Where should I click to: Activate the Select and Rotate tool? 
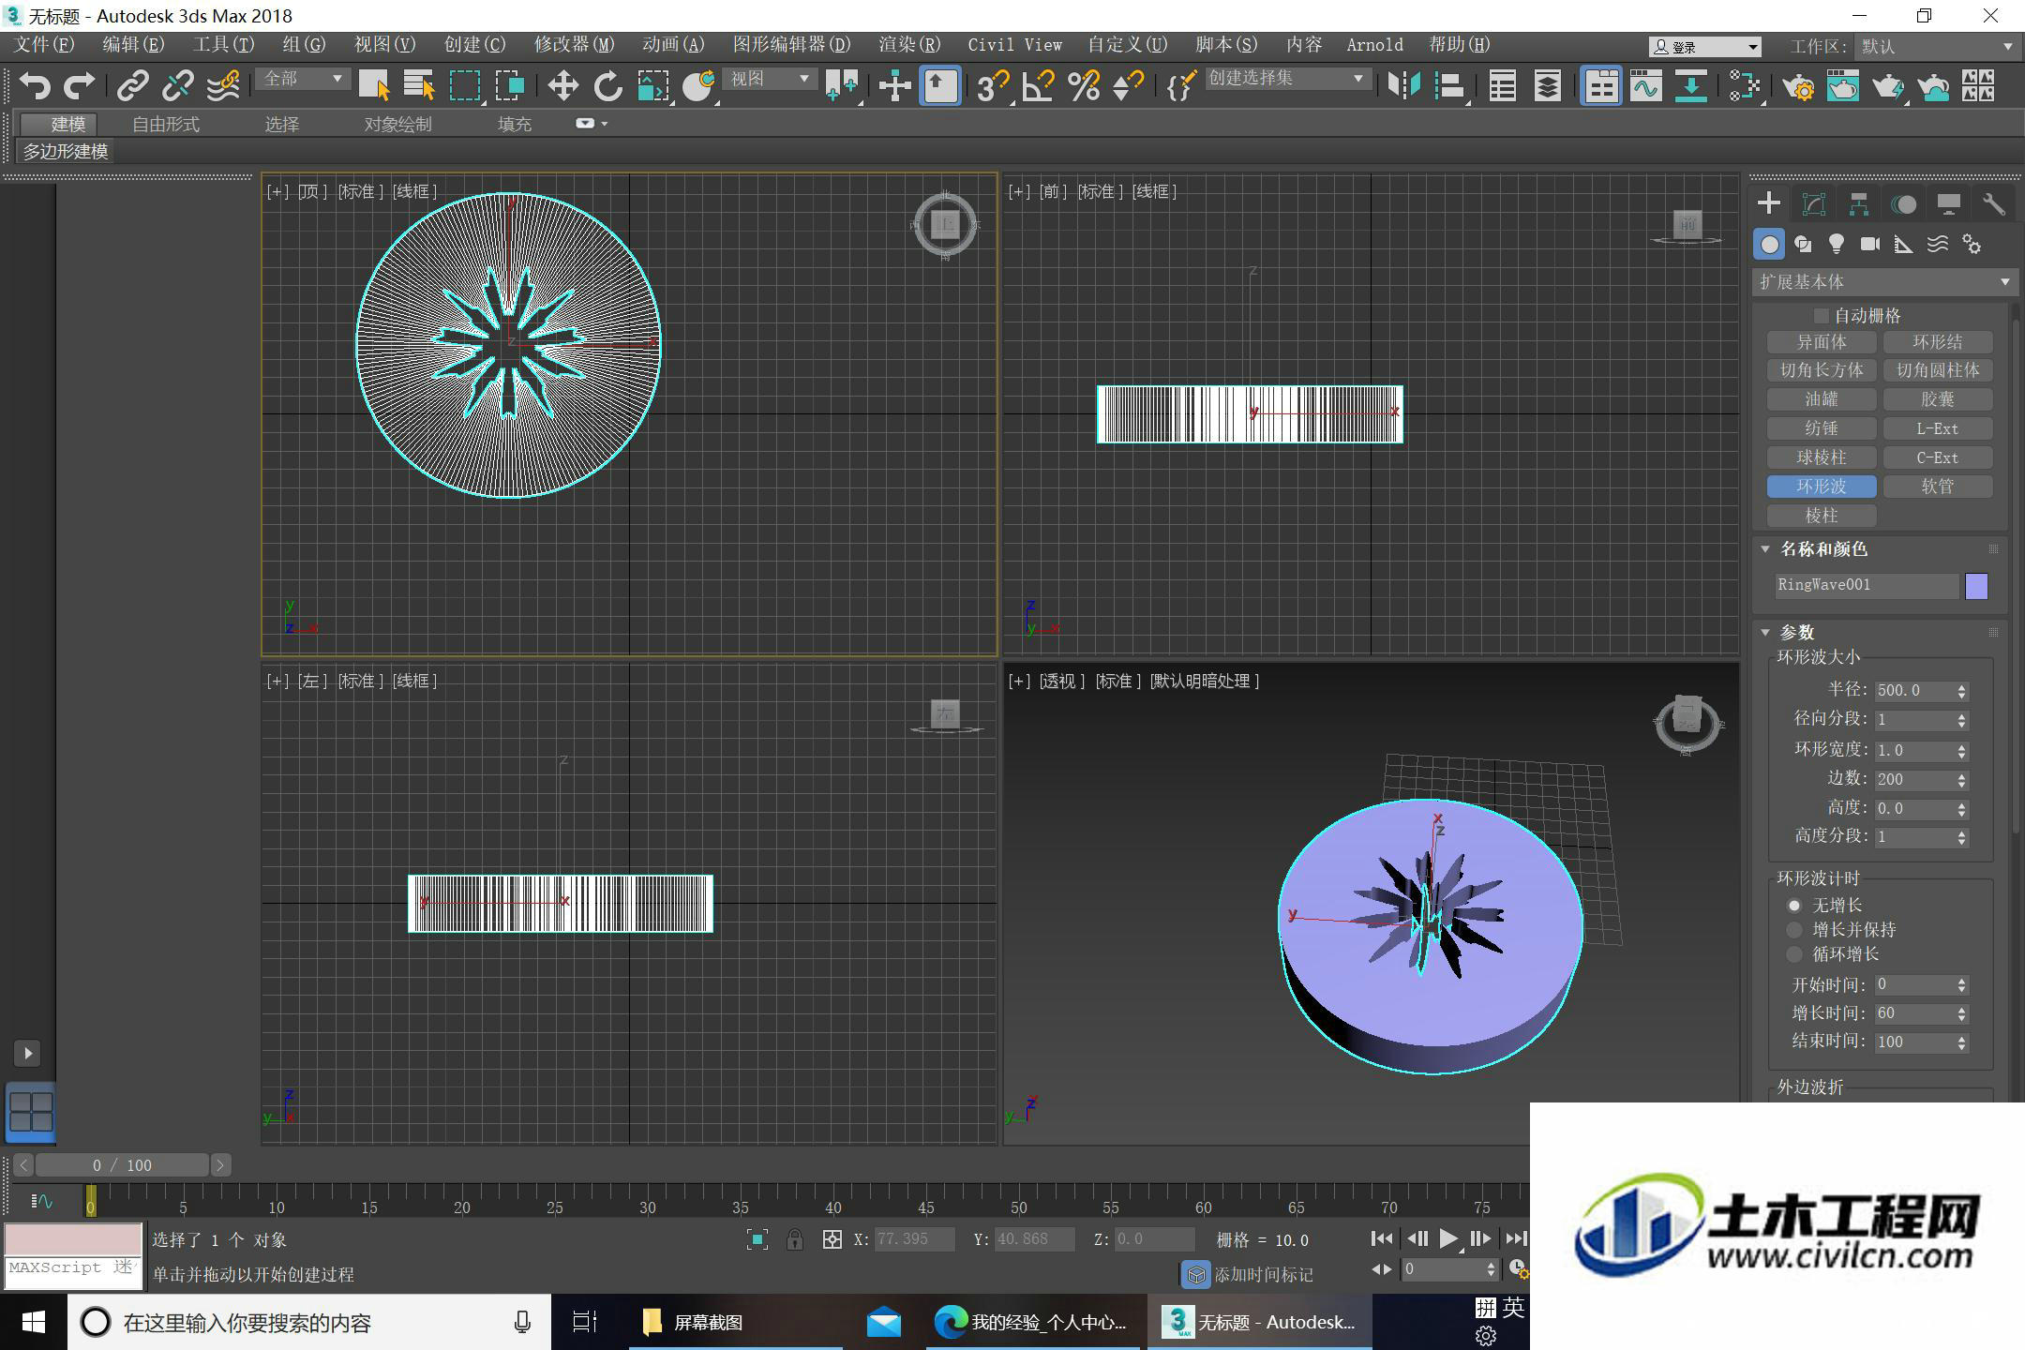(x=607, y=86)
